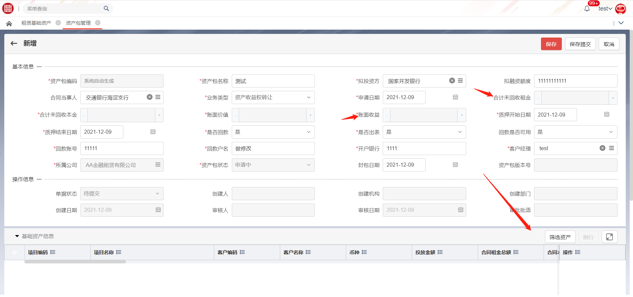Open the notification bell

point(587,9)
